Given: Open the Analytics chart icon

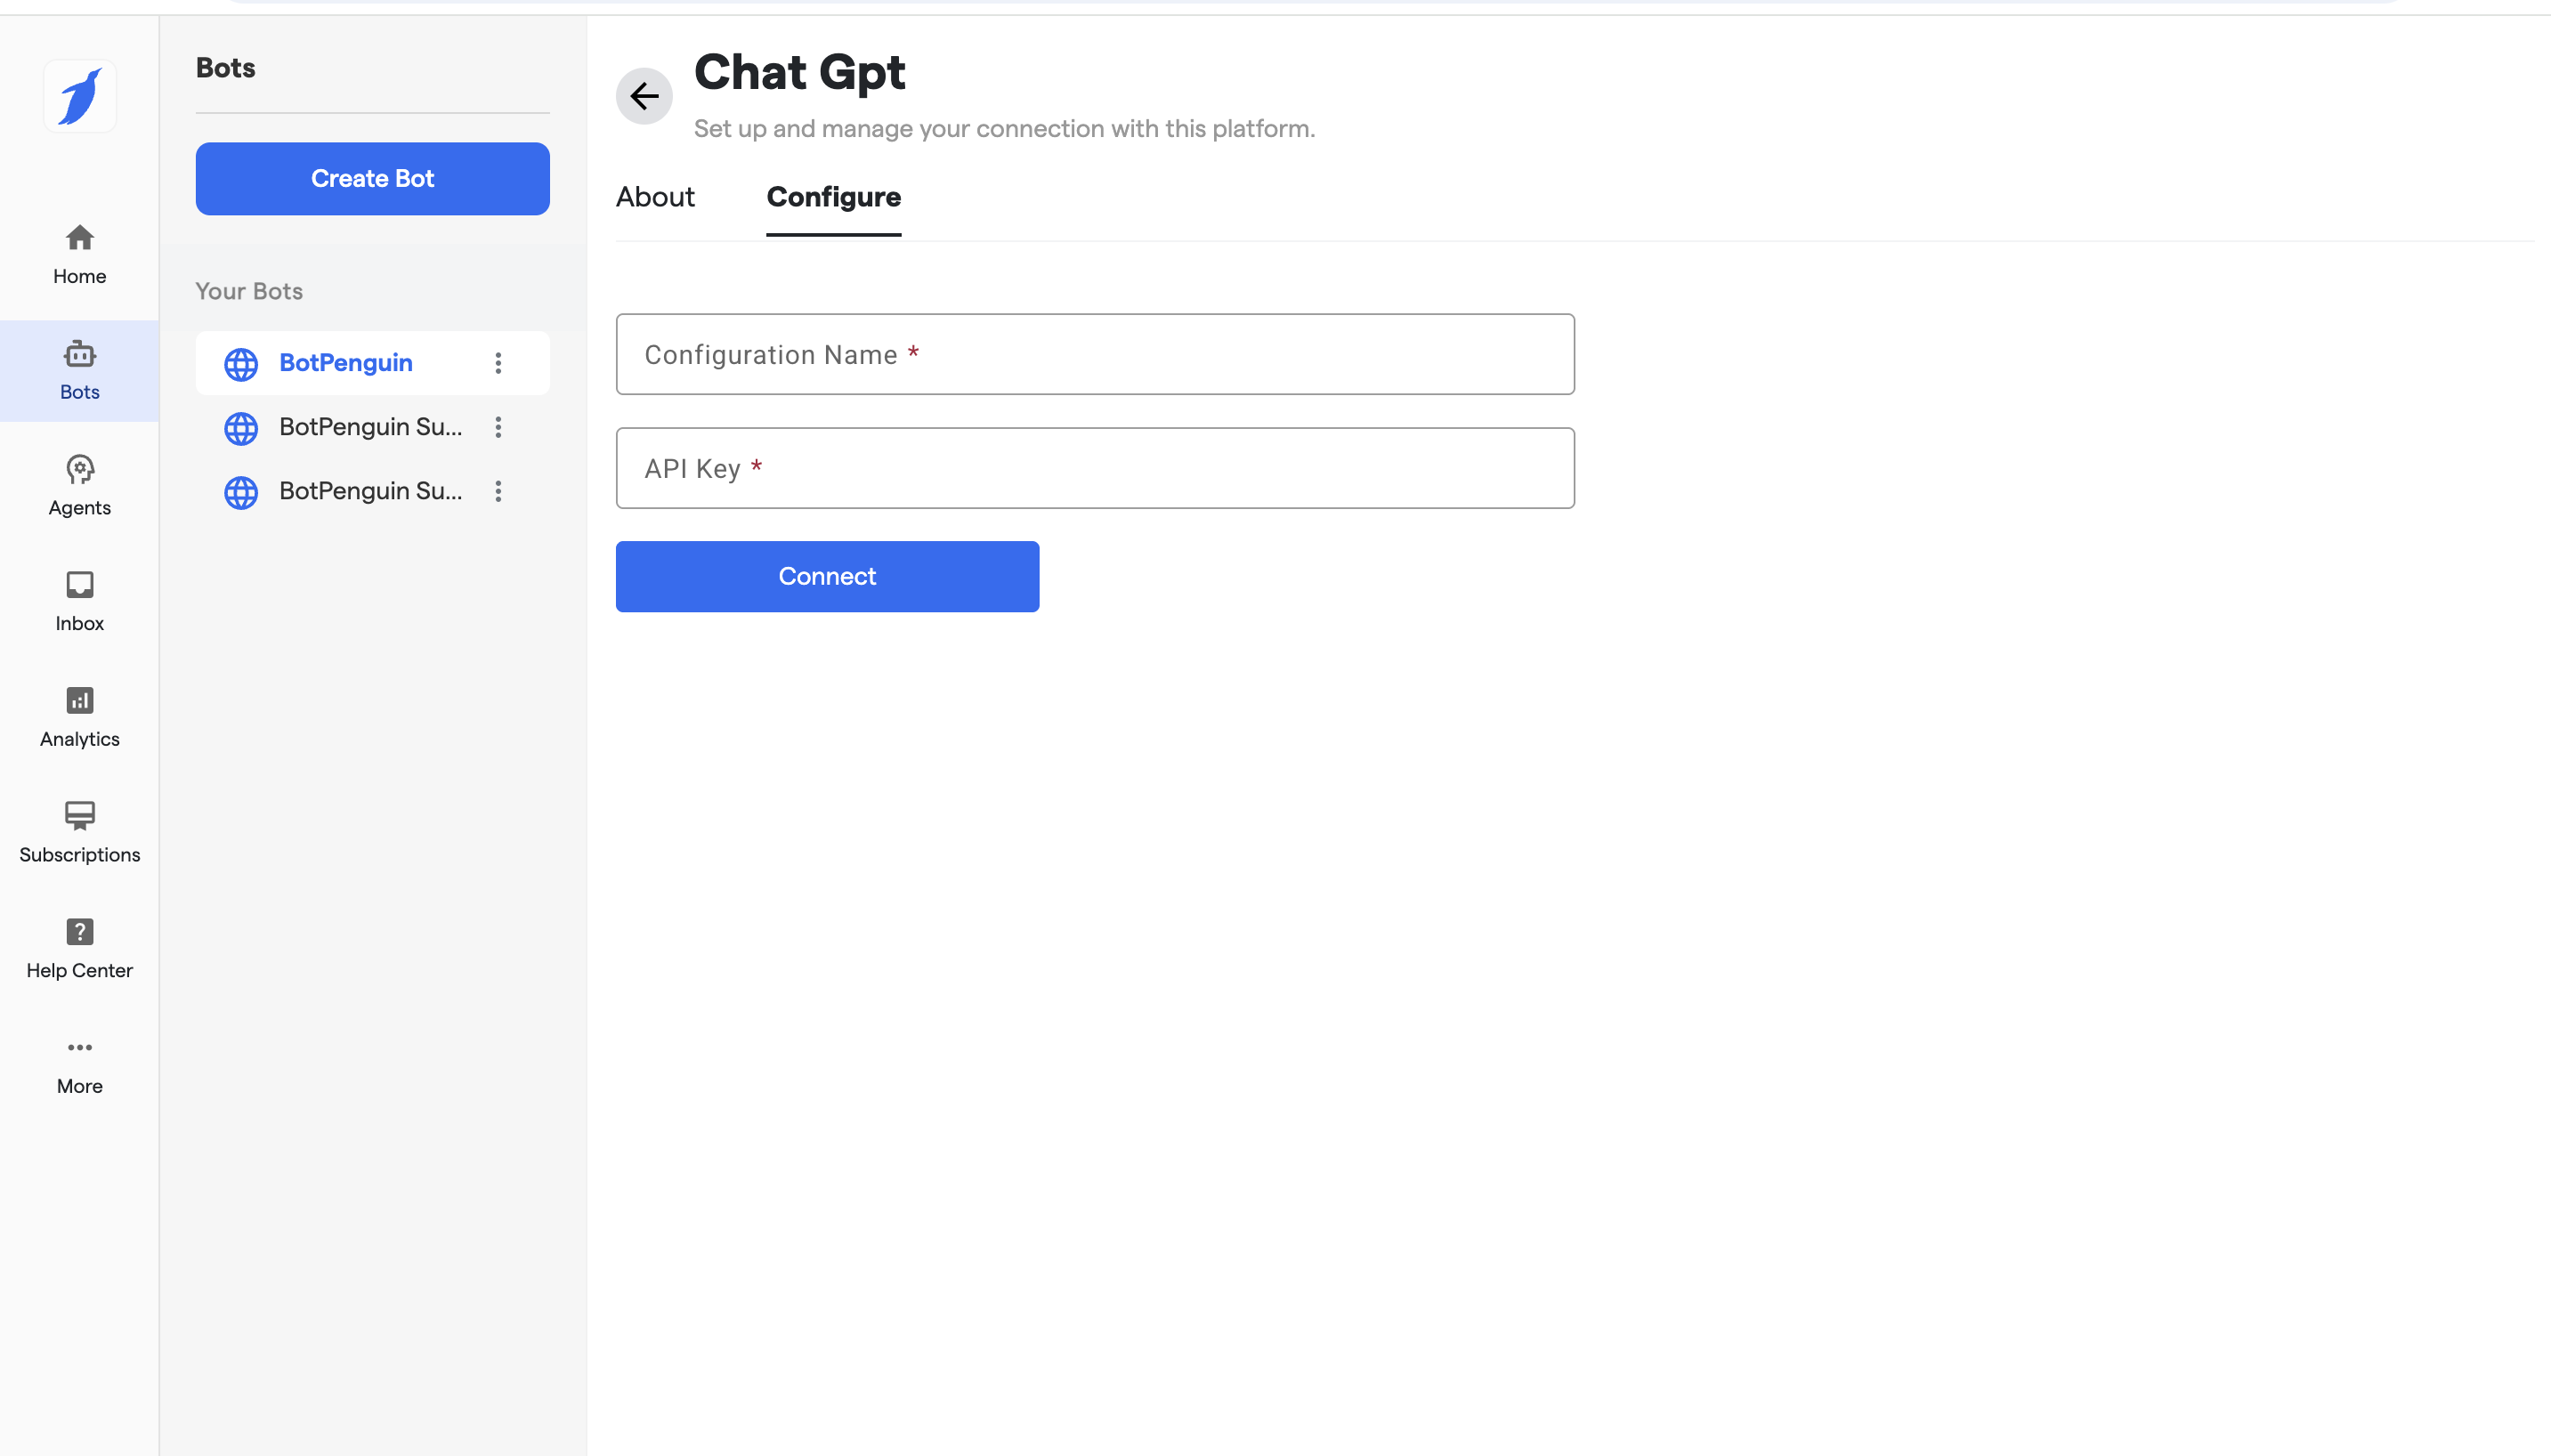Looking at the screenshot, I should (80, 700).
